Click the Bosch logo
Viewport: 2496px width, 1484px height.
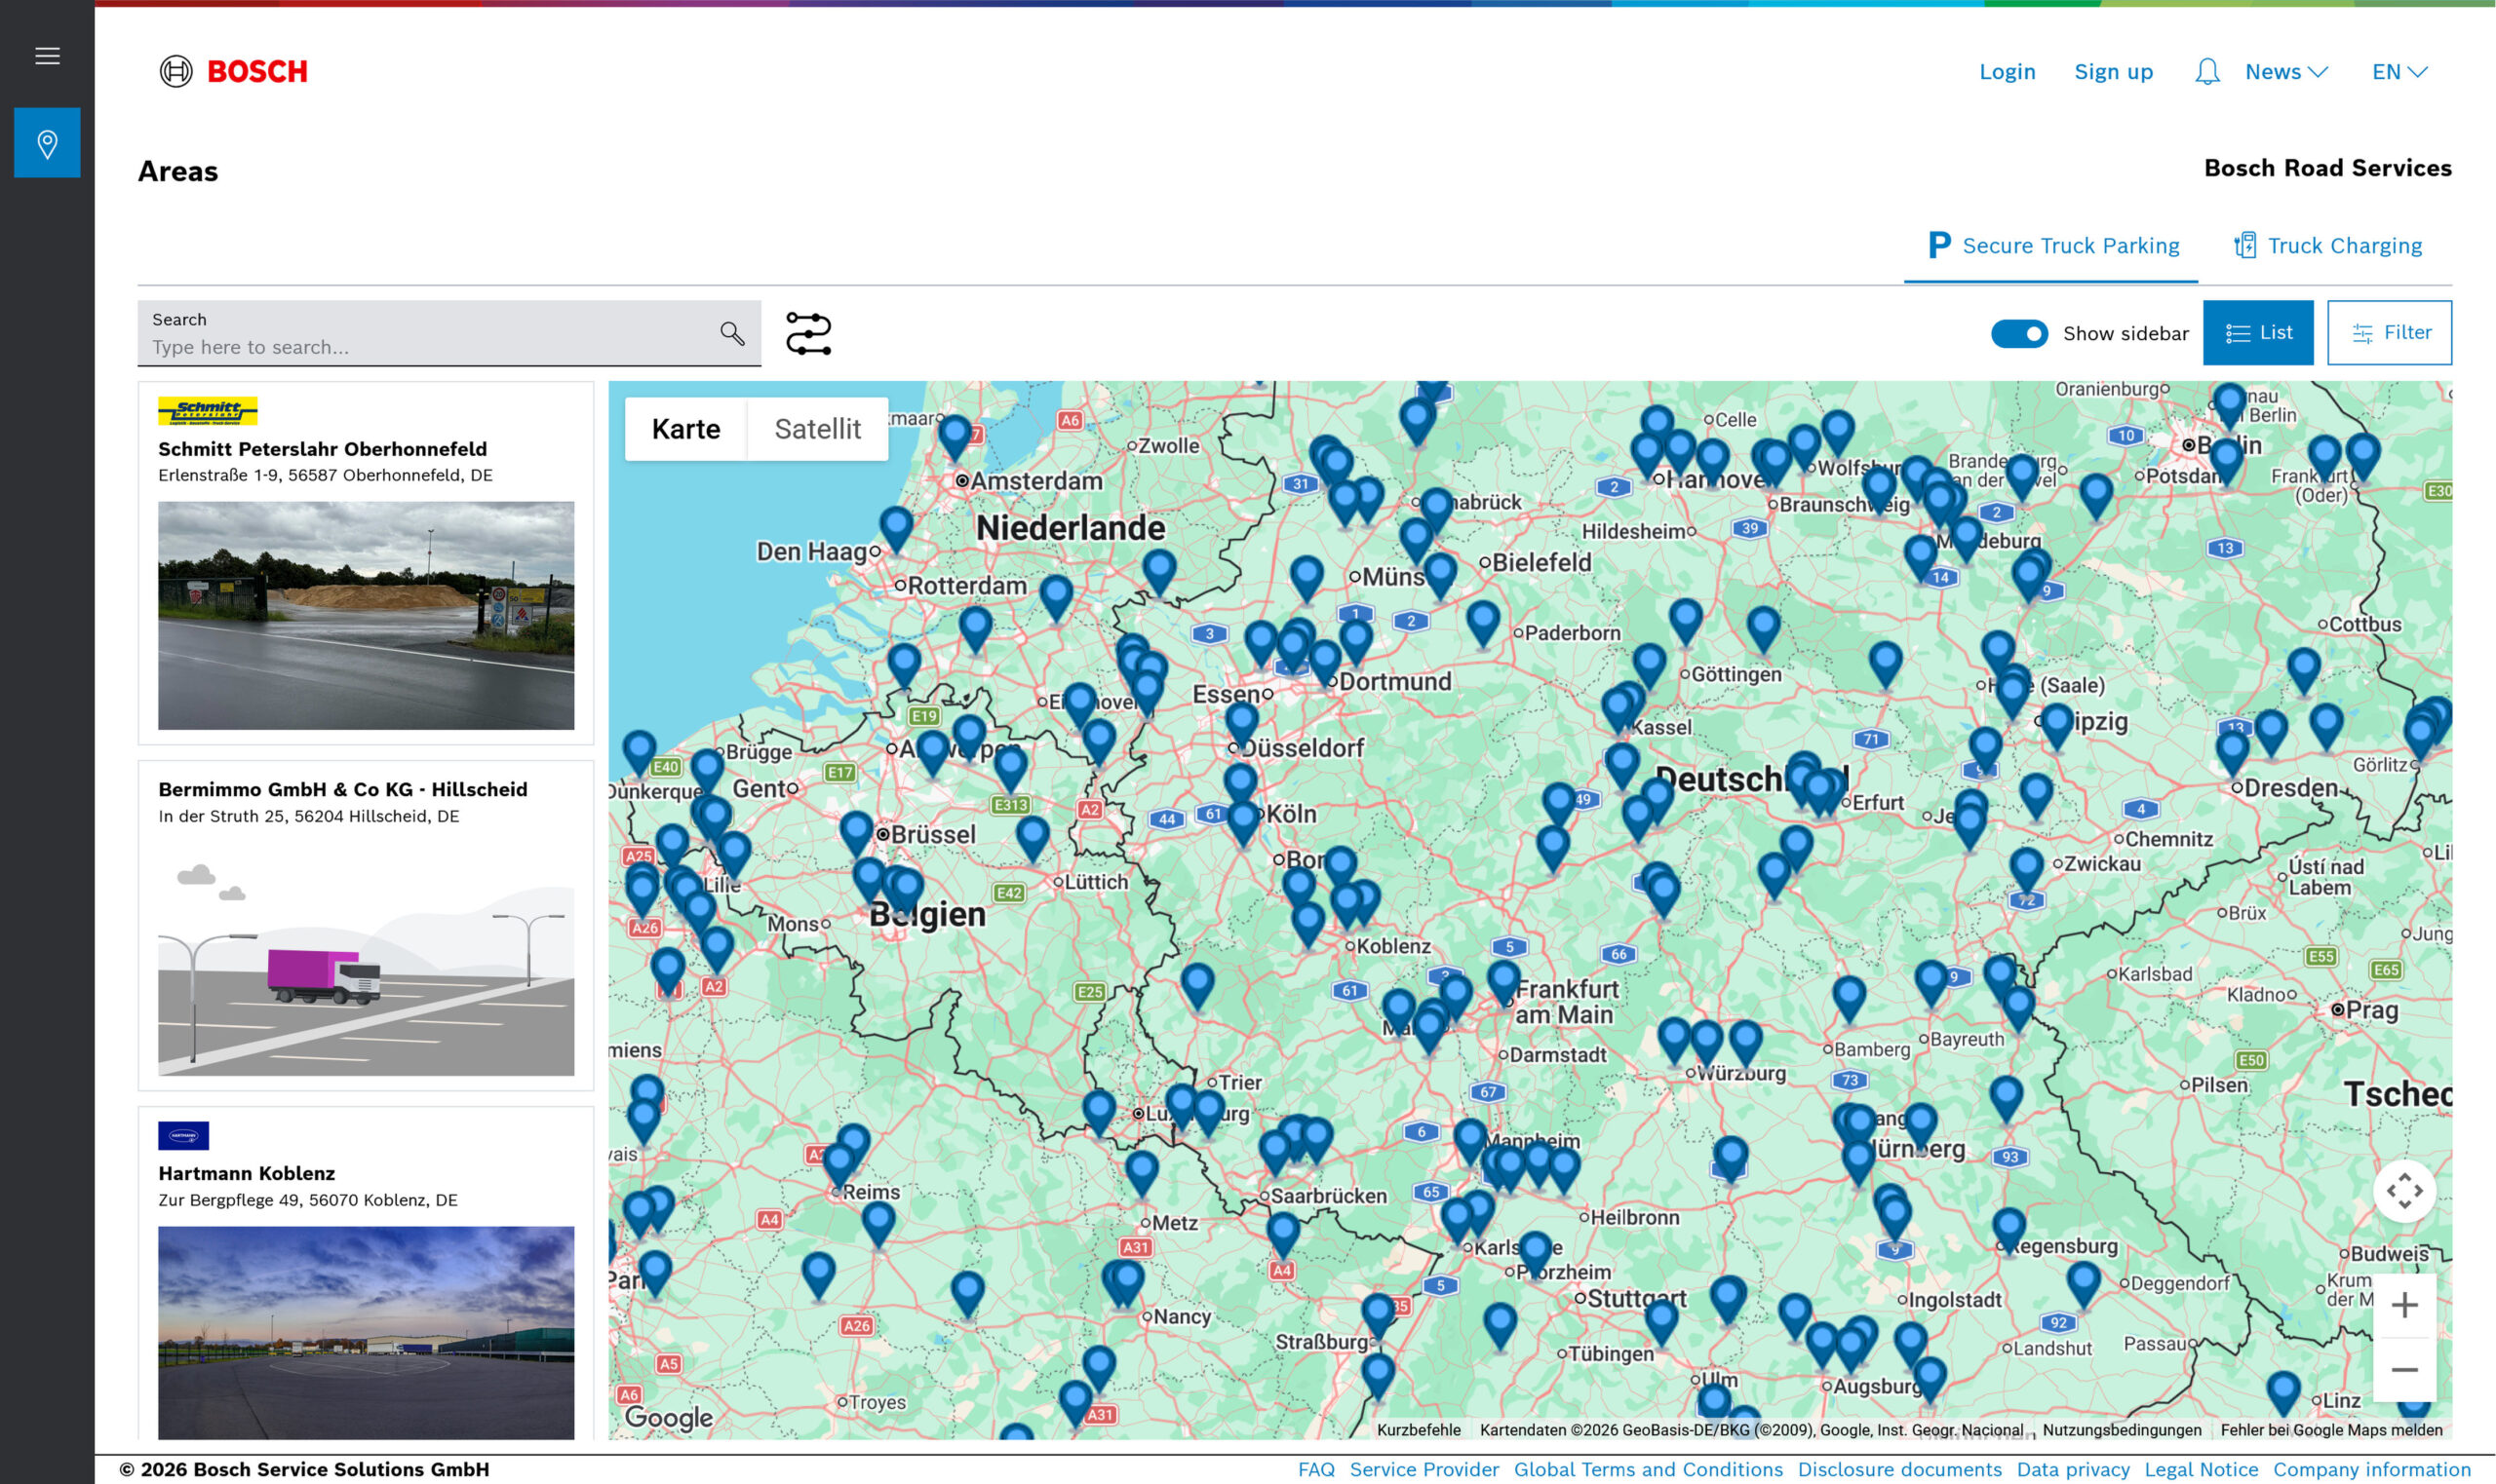234,72
